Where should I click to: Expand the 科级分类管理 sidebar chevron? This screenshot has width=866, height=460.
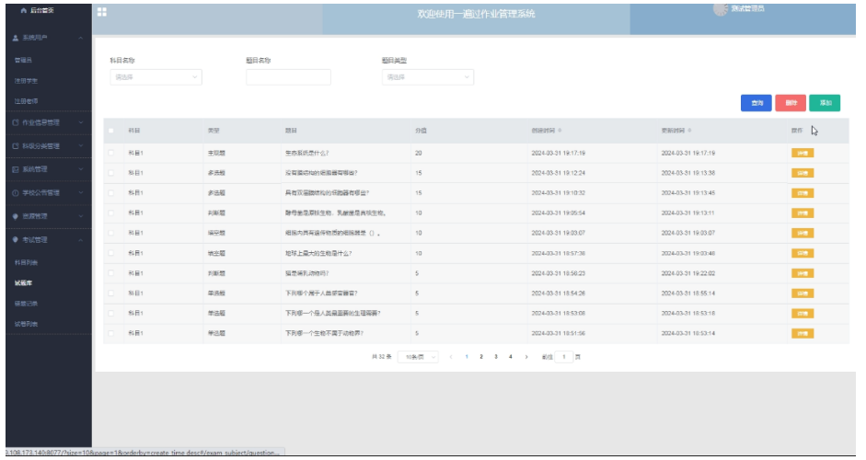pos(81,146)
